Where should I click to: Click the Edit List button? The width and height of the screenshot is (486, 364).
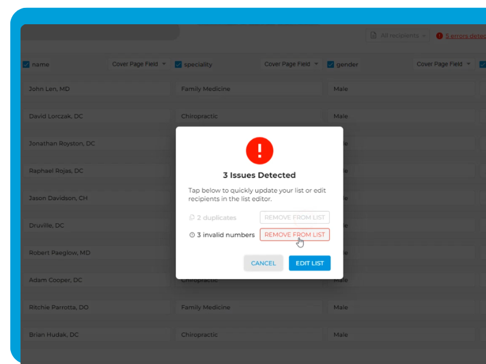[309, 263]
